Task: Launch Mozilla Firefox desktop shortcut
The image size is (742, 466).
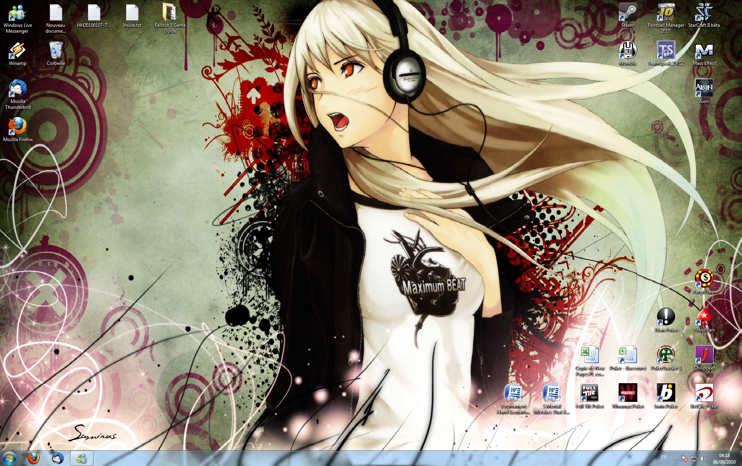Action: [18, 130]
